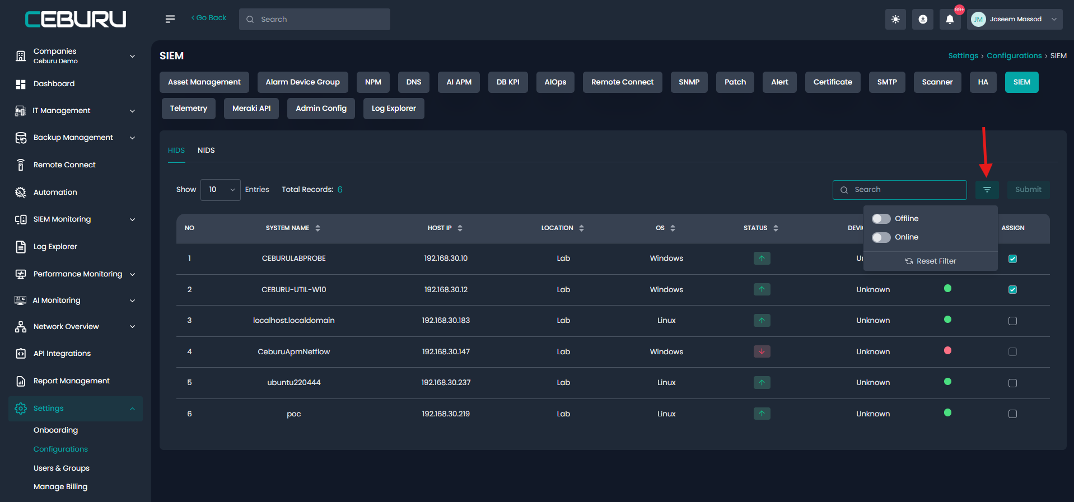Expand Network Overview chevron

click(x=133, y=327)
